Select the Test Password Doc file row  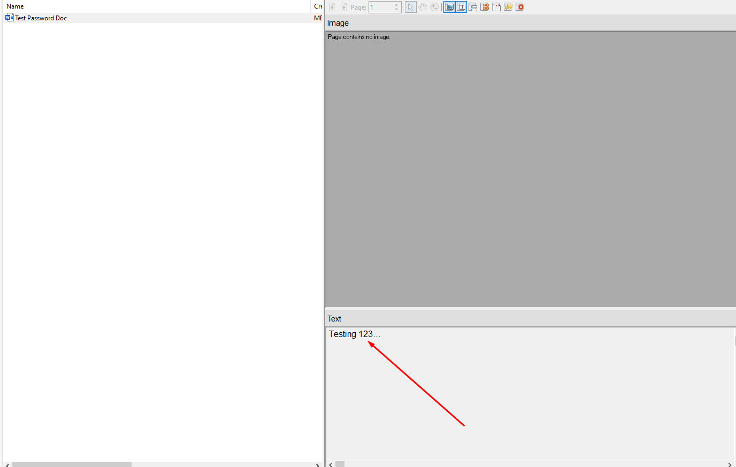163,18
